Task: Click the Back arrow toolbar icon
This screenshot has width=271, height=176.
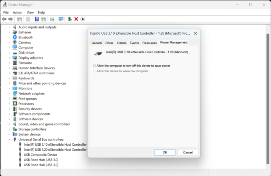Action: [4, 19]
